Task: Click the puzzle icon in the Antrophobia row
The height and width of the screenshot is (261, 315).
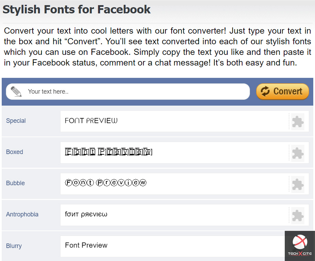Action: pos(298,216)
